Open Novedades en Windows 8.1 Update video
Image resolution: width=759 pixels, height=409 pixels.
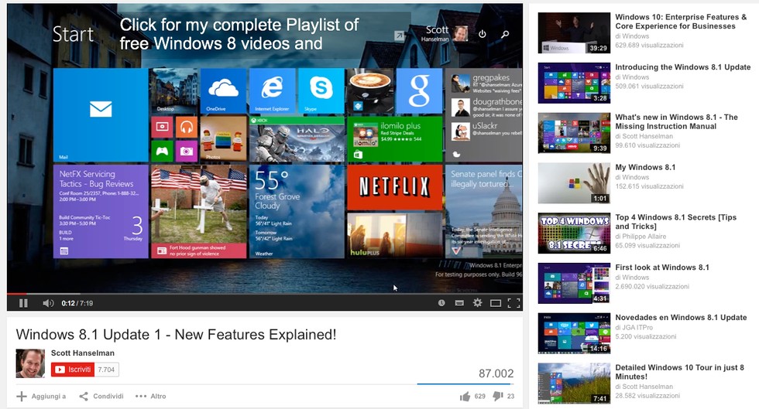click(x=681, y=318)
